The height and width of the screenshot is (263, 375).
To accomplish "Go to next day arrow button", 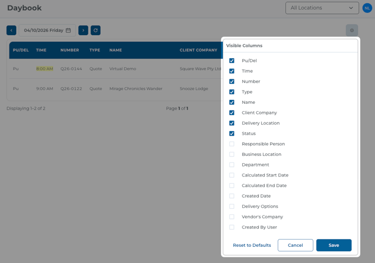I will (83, 30).
